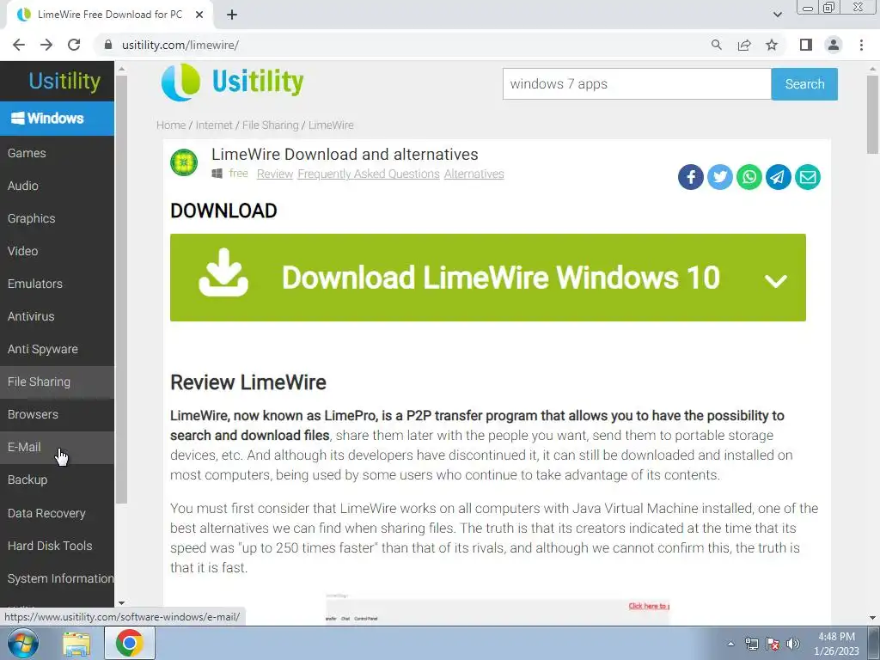Click the address bar URL
The width and height of the screenshot is (880, 660).
pos(180,45)
